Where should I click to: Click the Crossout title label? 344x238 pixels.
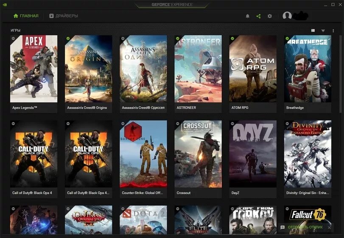(184, 193)
